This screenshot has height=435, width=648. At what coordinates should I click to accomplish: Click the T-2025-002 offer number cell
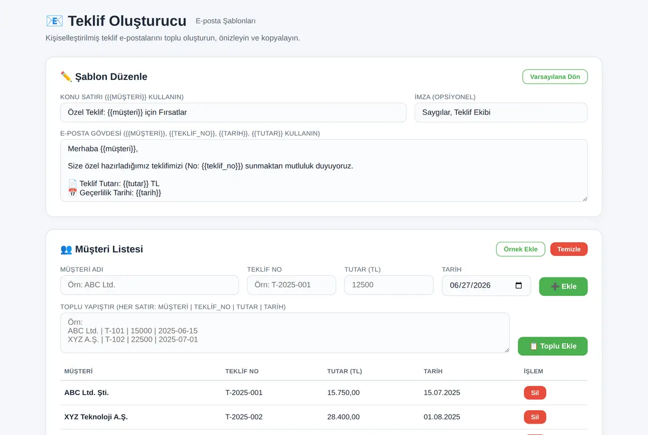(x=244, y=417)
